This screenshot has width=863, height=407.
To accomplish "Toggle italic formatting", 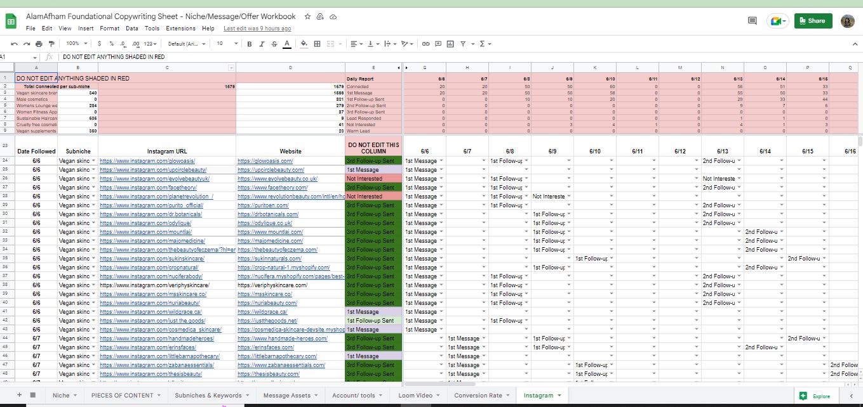I will 262,44.
